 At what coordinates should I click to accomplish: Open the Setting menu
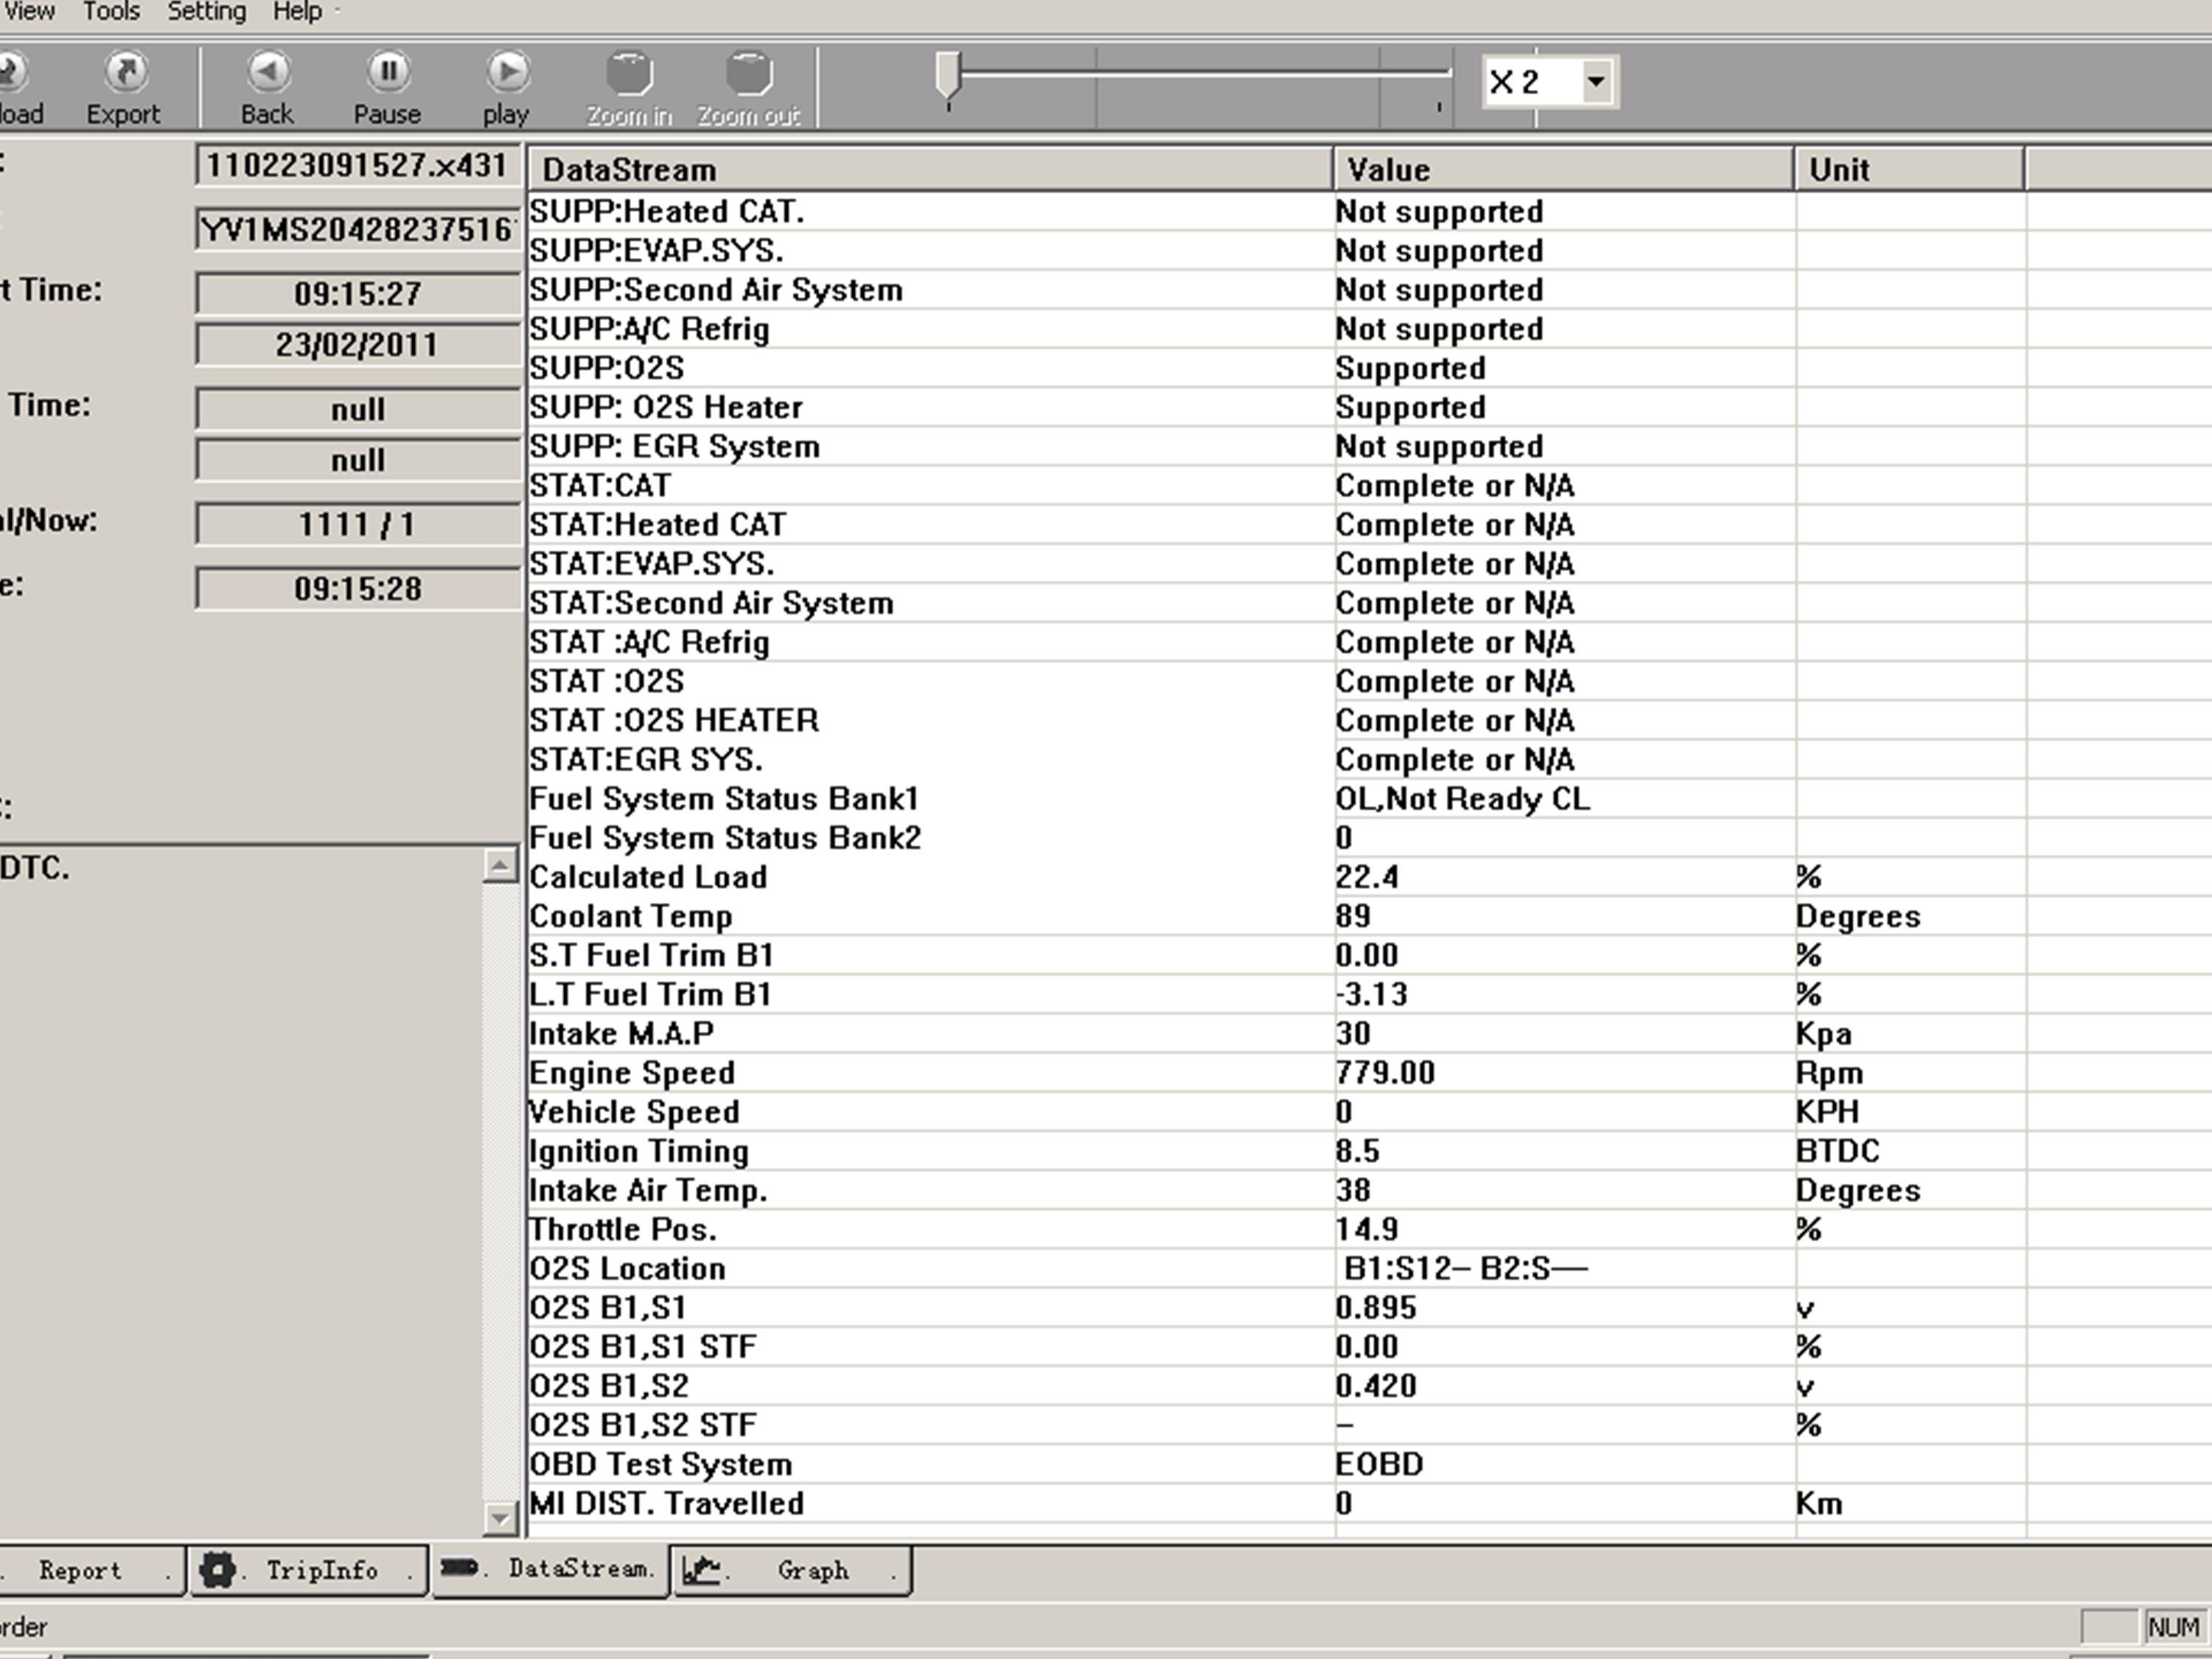pyautogui.click(x=206, y=12)
